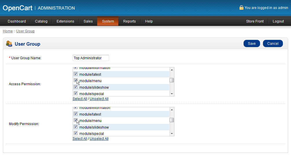Click Access Permission scrollbar down arrow
Viewport: 291px width, 156px height.
tap(172, 94)
